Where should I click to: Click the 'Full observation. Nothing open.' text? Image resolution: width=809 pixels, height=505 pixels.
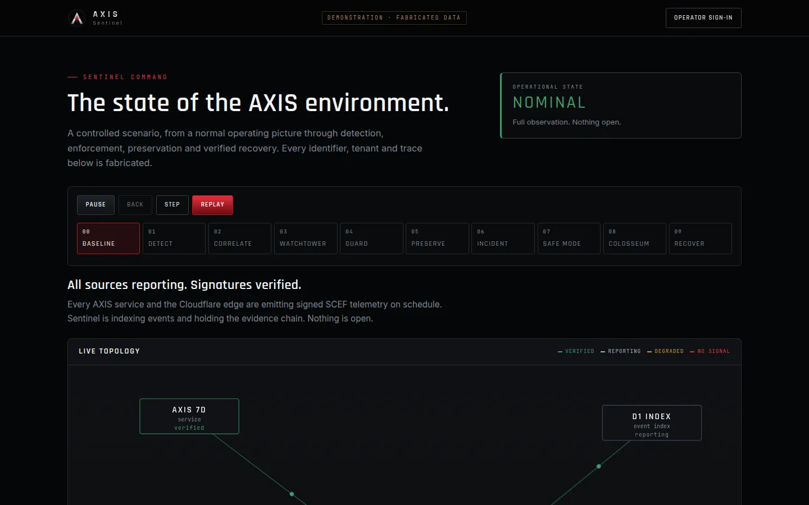(567, 122)
